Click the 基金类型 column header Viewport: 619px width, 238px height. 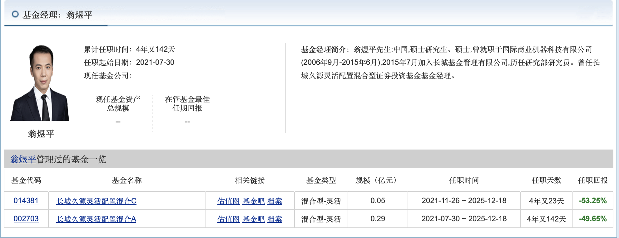click(x=321, y=180)
